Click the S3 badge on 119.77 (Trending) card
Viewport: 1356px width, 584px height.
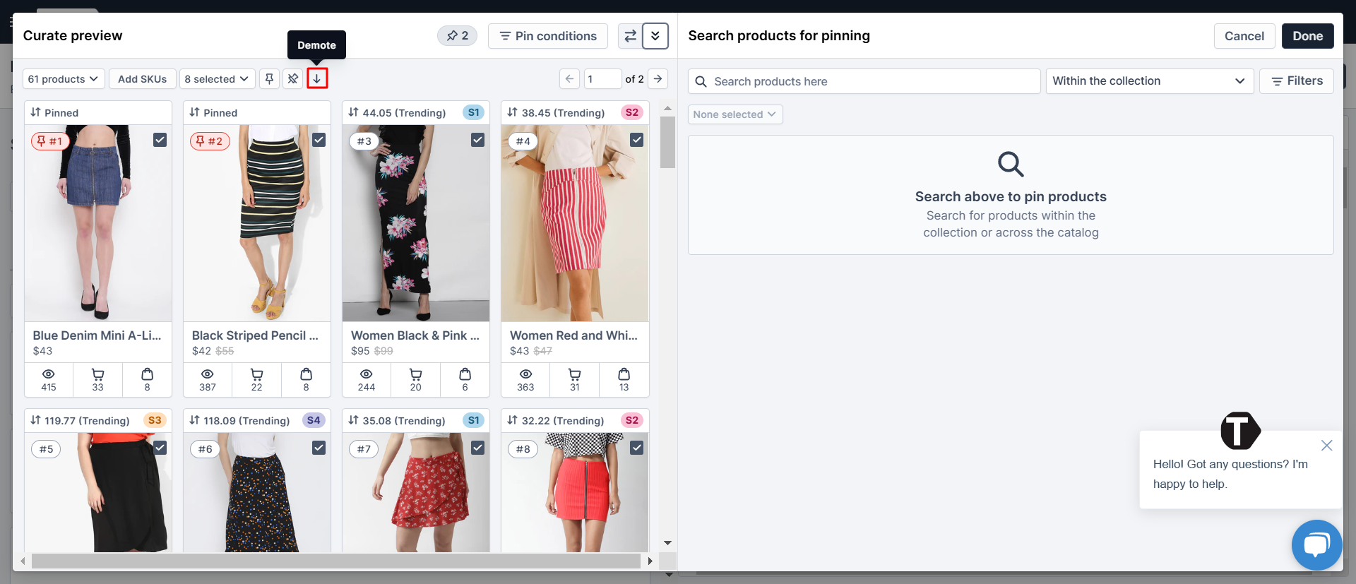pyautogui.click(x=155, y=420)
